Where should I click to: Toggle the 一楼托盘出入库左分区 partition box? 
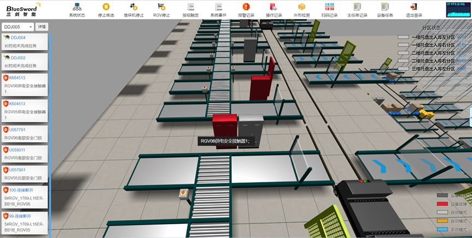[403, 38]
